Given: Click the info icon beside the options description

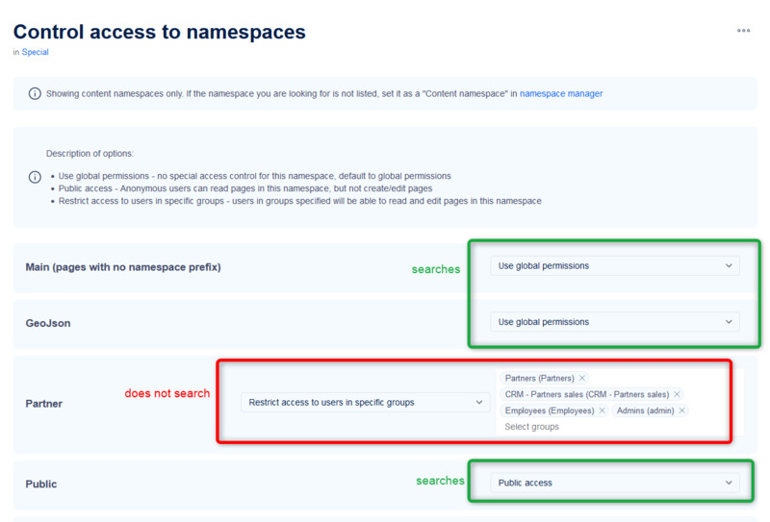Looking at the screenshot, I should tap(35, 177).
